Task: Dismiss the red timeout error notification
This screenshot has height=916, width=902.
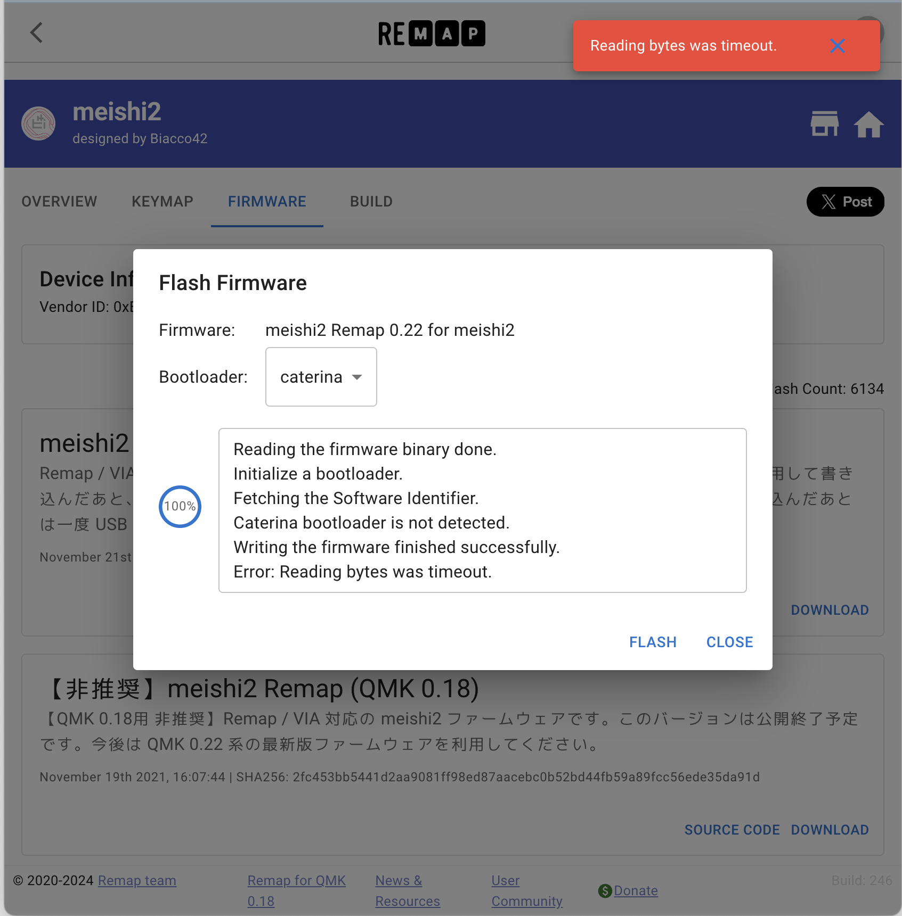Action: (x=838, y=46)
